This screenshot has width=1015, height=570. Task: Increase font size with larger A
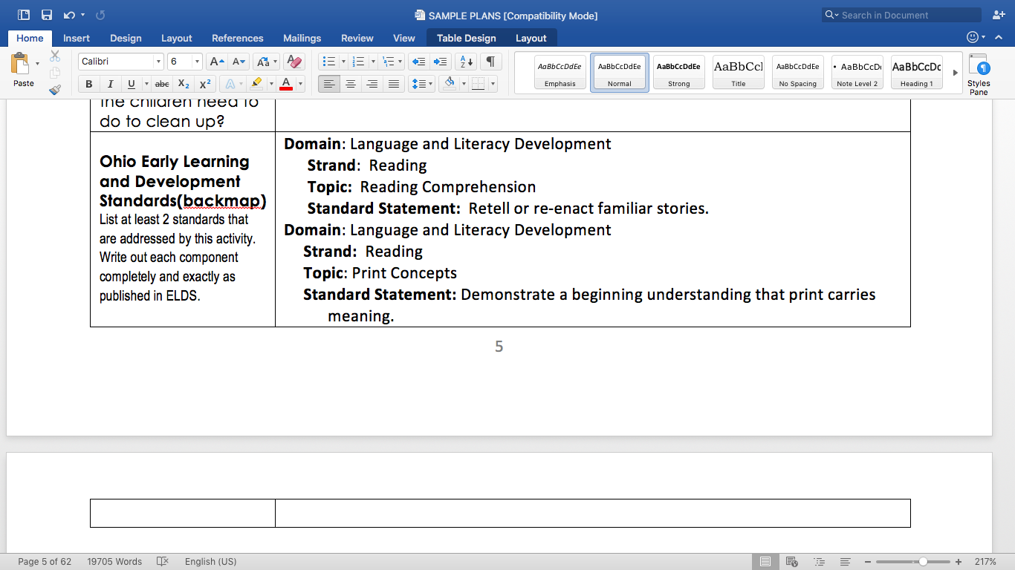click(x=215, y=62)
